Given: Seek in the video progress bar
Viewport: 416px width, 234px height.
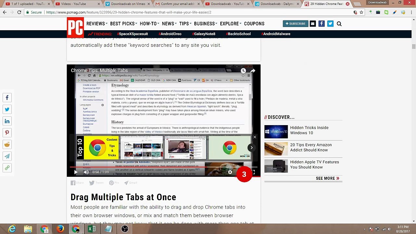Looking at the screenshot, I should tap(163, 167).
